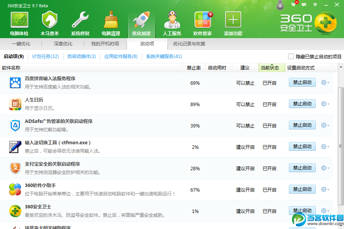The image size is (344, 229).
Task: Open gear options for 百度拼音输入法服务程序
Action: (325, 82)
